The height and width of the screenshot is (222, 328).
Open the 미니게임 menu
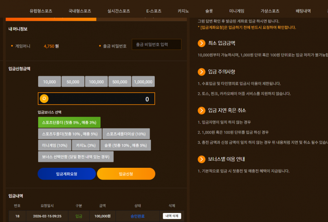coord(236,11)
